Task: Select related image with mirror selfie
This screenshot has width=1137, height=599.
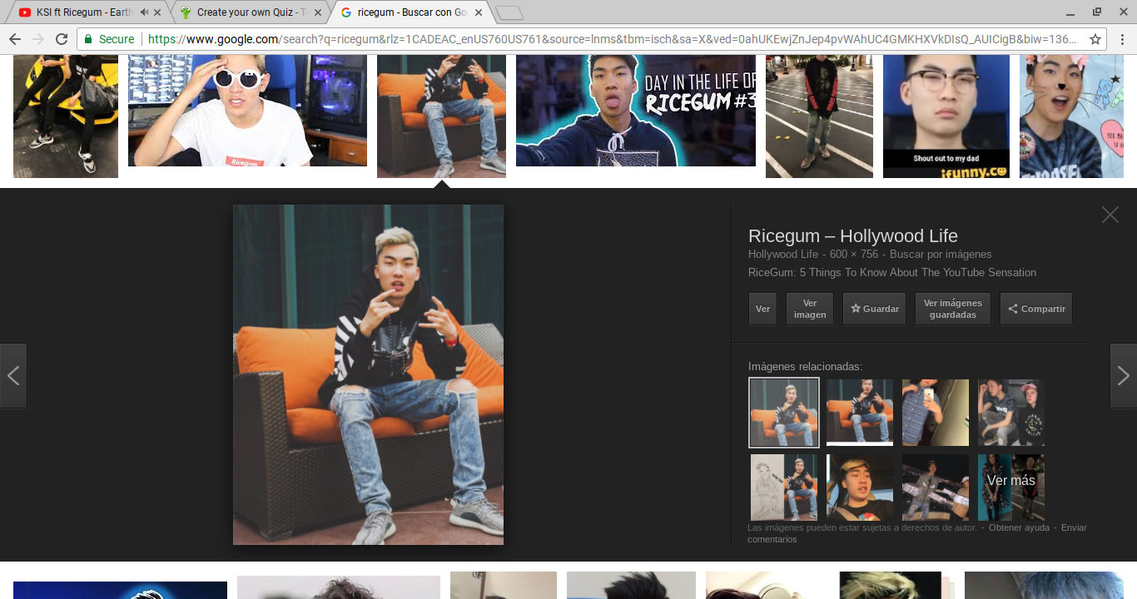Action: [x=936, y=413]
